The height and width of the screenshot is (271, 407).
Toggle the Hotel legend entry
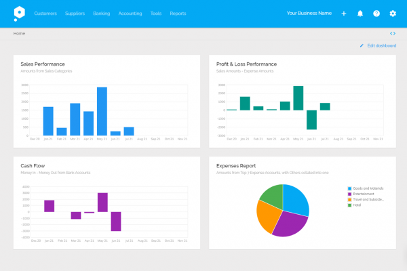357,205
